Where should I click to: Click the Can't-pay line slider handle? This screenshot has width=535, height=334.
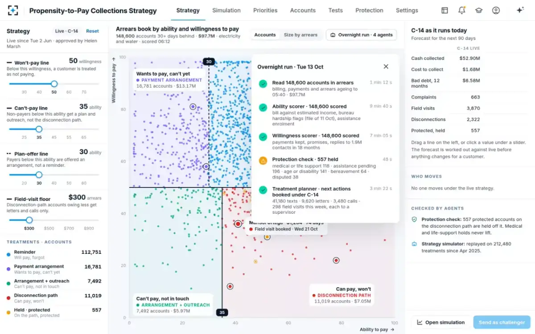tap(39, 129)
